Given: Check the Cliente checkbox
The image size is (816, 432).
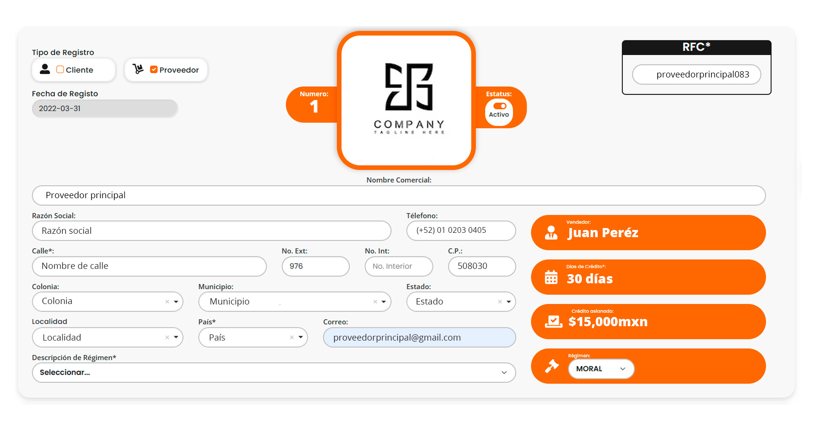Looking at the screenshot, I should pos(60,70).
